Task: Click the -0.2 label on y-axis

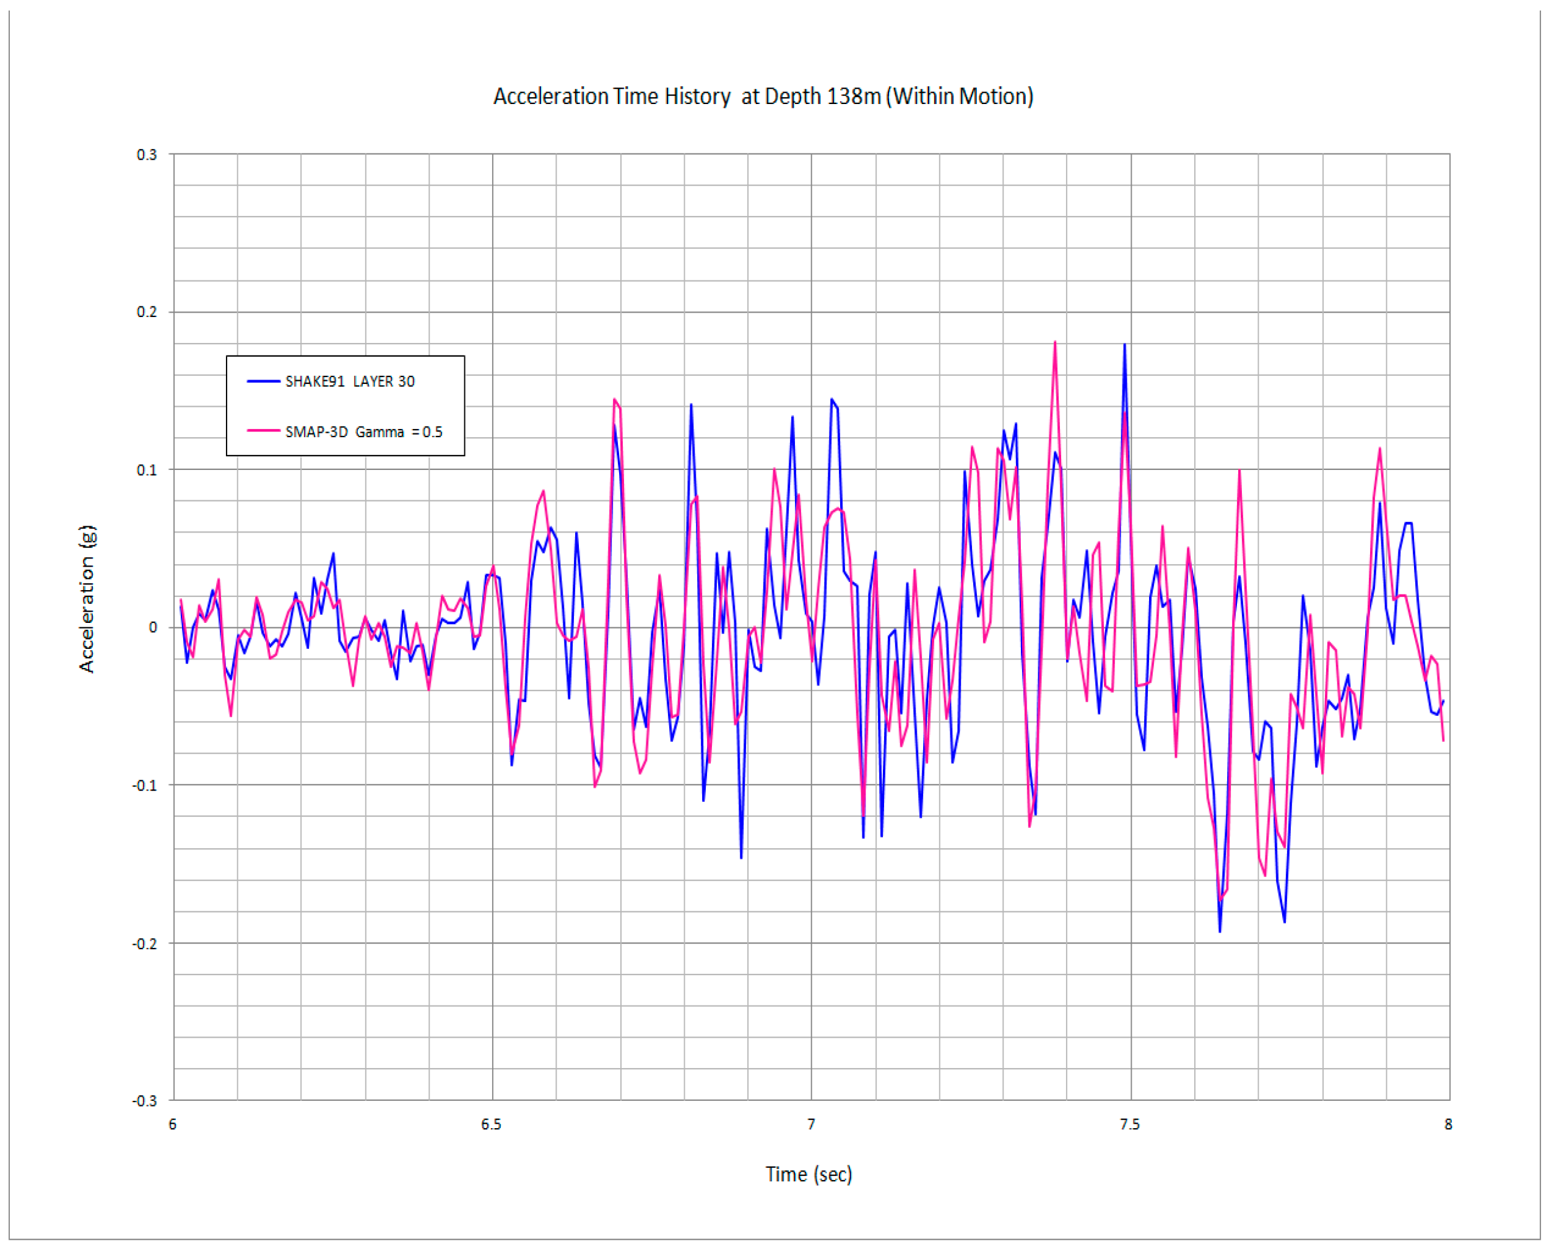Action: click(144, 943)
